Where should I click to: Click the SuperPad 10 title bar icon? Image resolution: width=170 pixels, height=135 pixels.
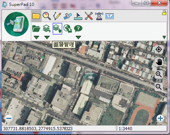tap(5, 5)
